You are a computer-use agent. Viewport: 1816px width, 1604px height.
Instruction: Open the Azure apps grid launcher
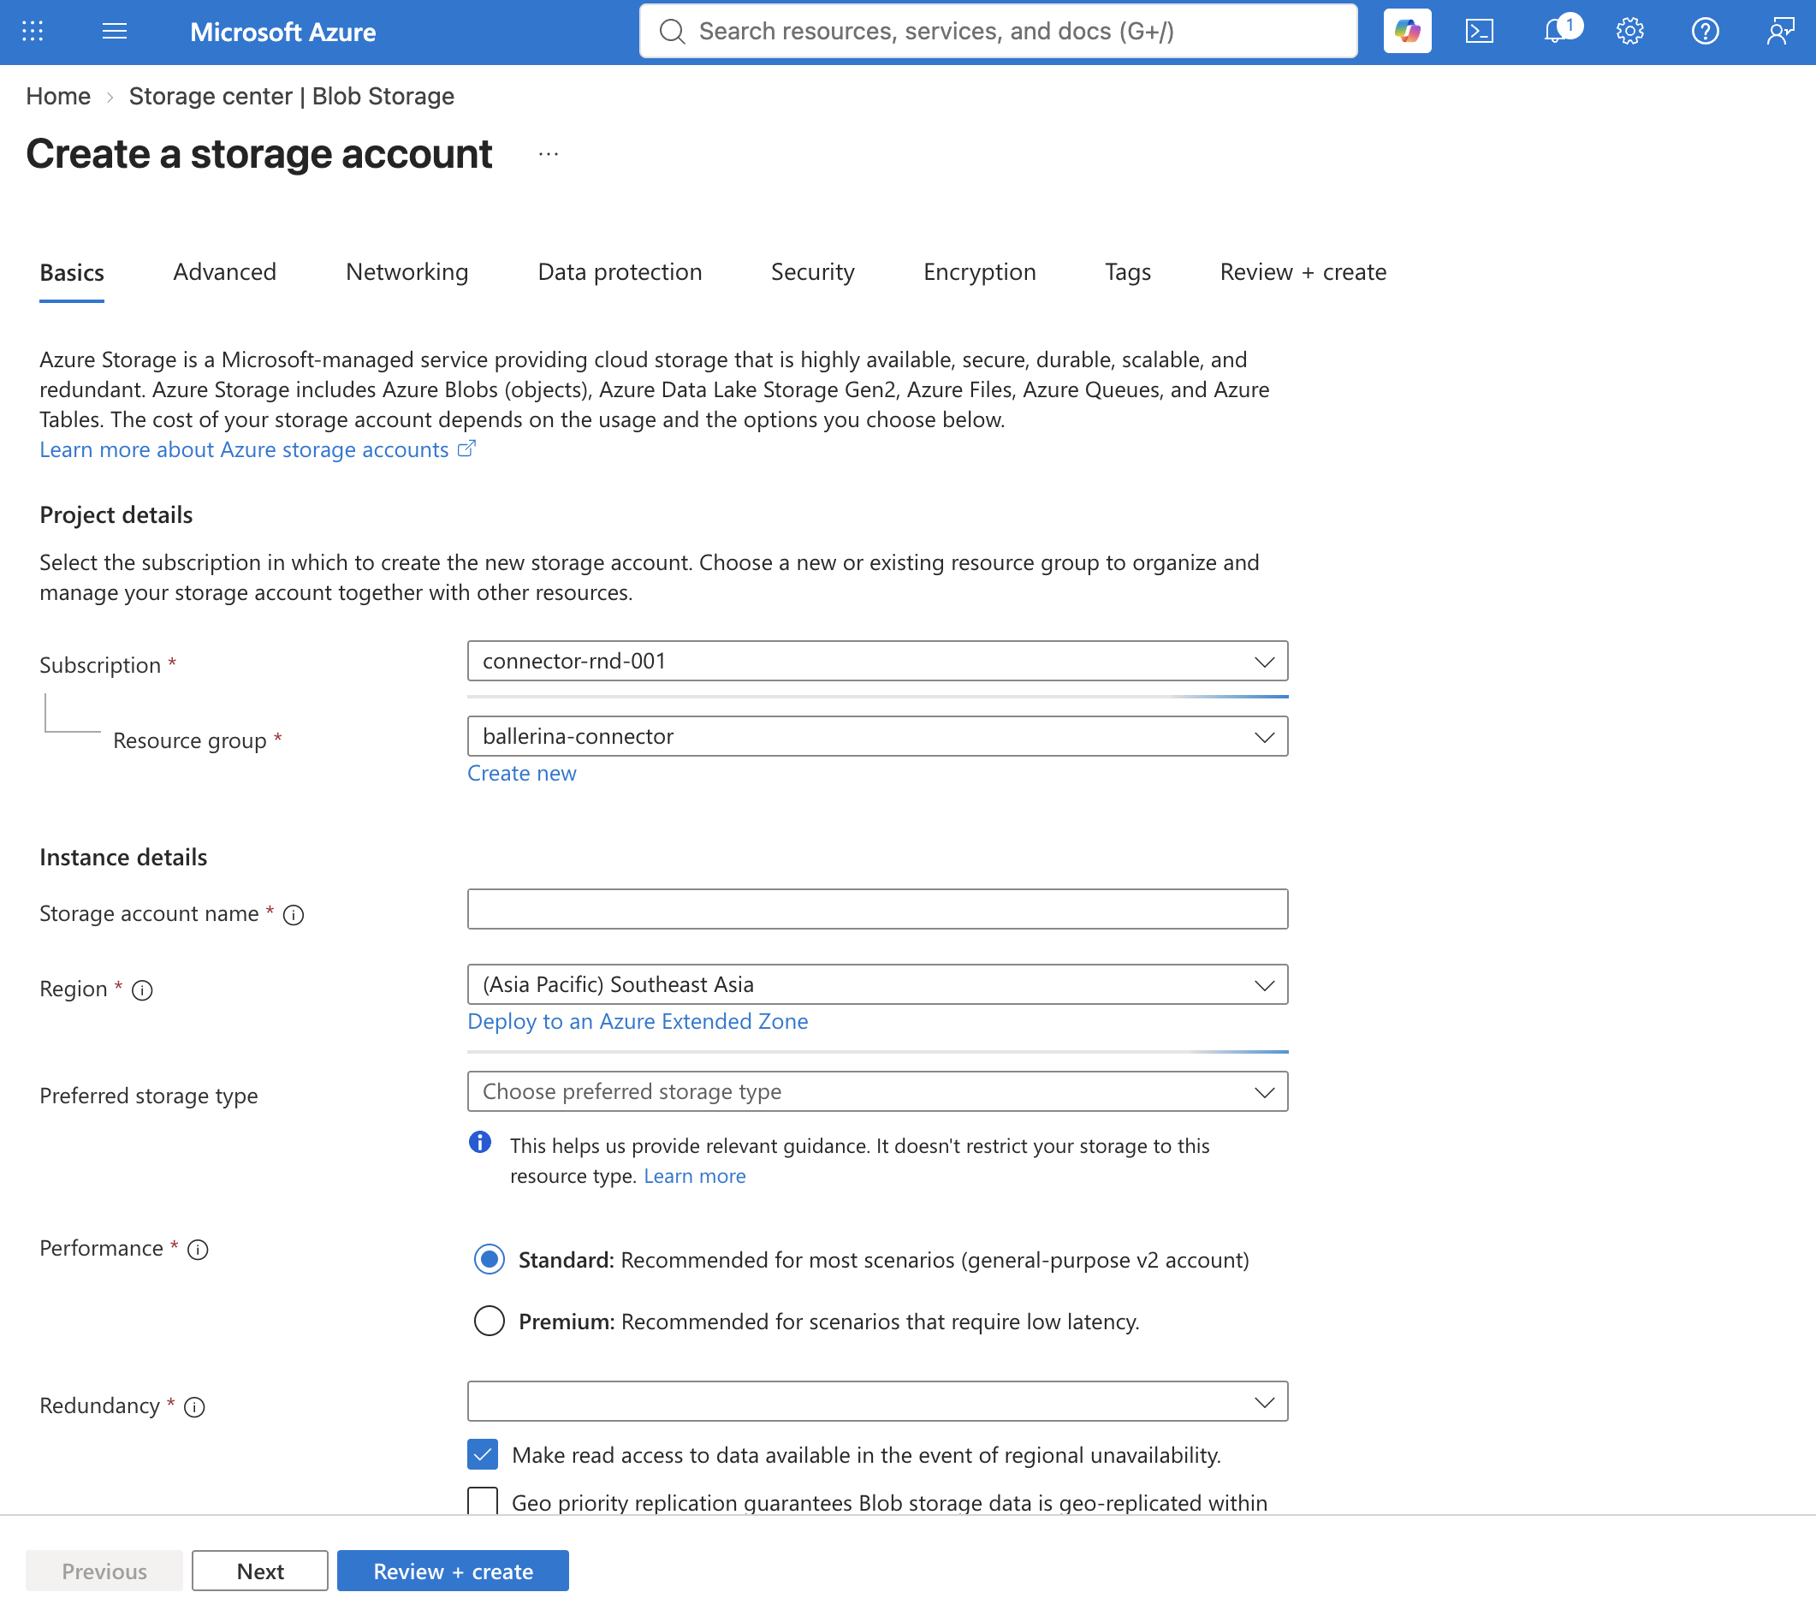33,32
